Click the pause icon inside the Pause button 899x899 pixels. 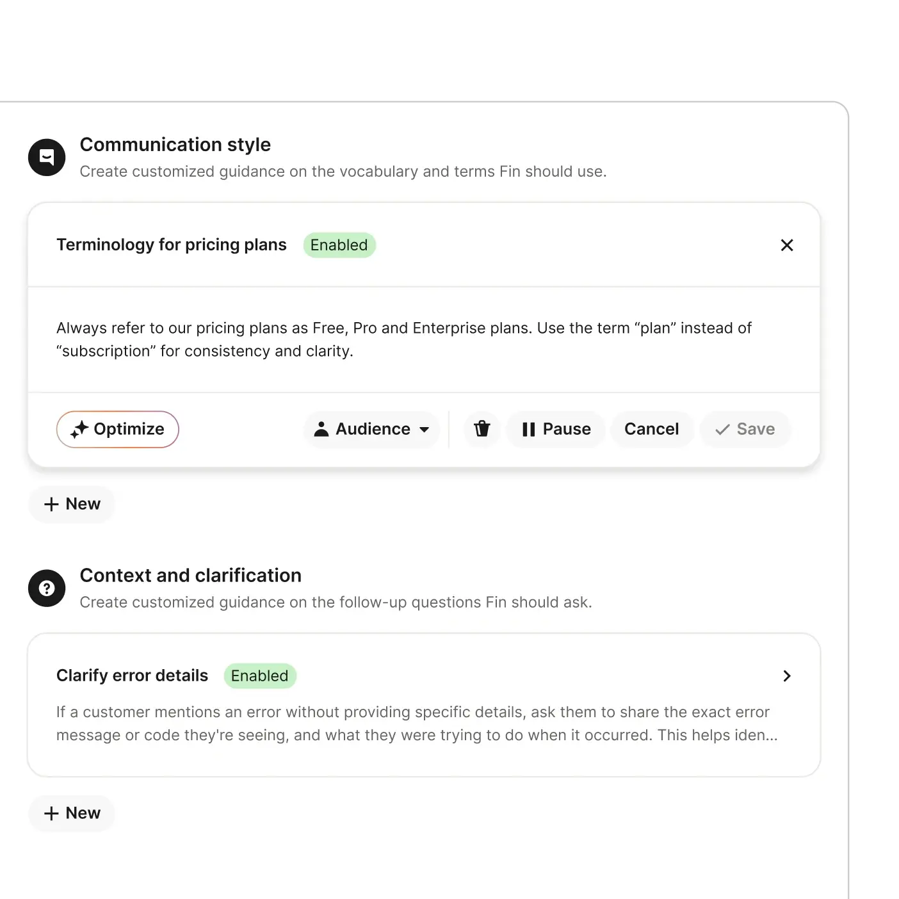pyautogui.click(x=529, y=429)
